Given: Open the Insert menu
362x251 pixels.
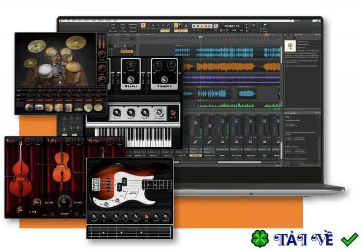Looking at the screenshot, I should click(80, 20).
